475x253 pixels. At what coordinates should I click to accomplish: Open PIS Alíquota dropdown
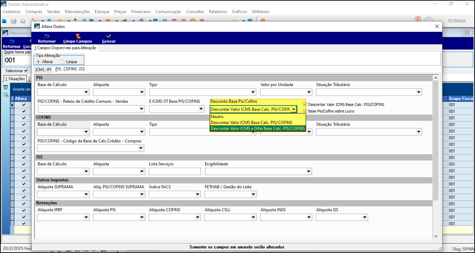pos(142,92)
